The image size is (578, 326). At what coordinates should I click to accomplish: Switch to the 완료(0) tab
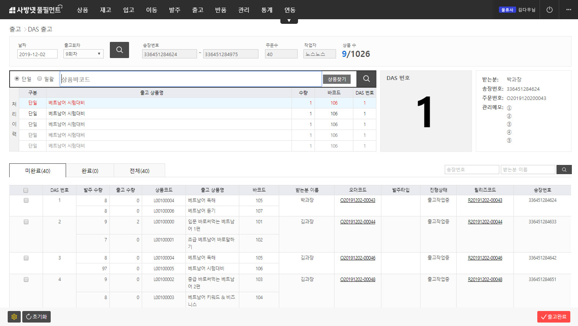tap(90, 171)
